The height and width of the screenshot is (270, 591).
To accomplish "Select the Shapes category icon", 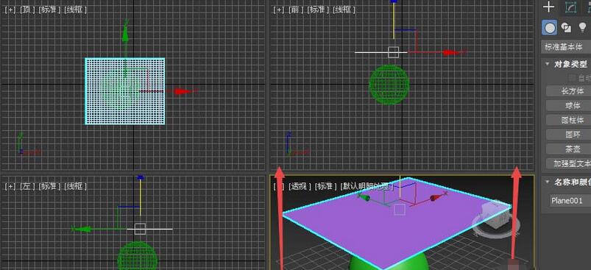I will pyautogui.click(x=566, y=27).
